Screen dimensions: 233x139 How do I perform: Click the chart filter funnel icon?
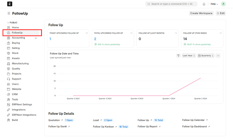[178, 56]
